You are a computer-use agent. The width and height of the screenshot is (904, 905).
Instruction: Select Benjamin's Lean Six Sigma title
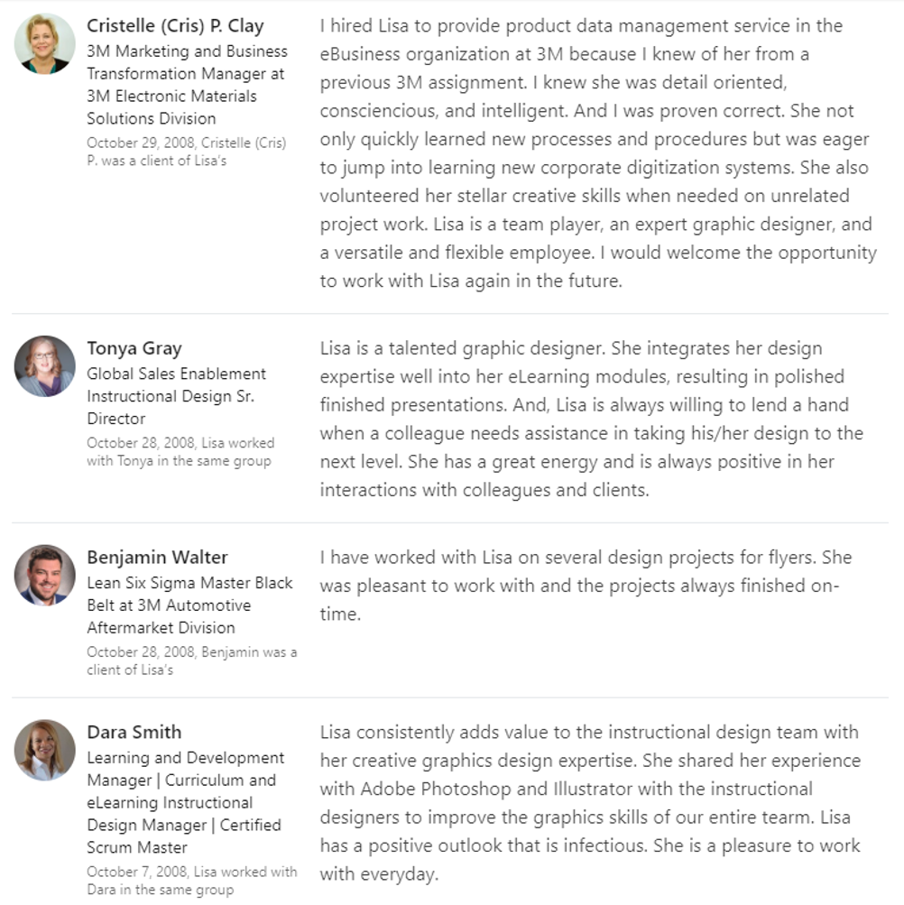pos(189,605)
